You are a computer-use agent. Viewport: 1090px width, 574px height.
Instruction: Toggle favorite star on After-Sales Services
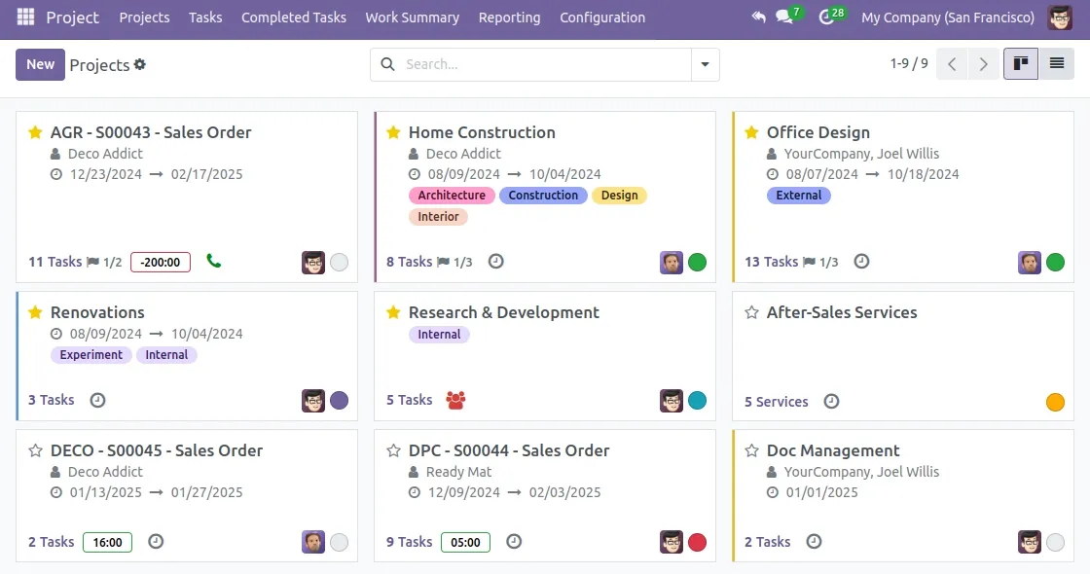[x=751, y=312]
